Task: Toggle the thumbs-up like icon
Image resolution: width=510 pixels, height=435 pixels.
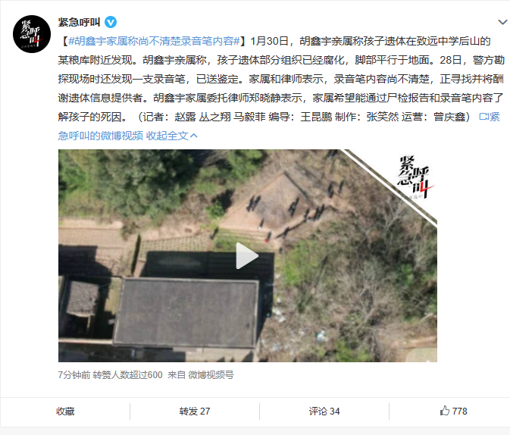Action: 445,411
